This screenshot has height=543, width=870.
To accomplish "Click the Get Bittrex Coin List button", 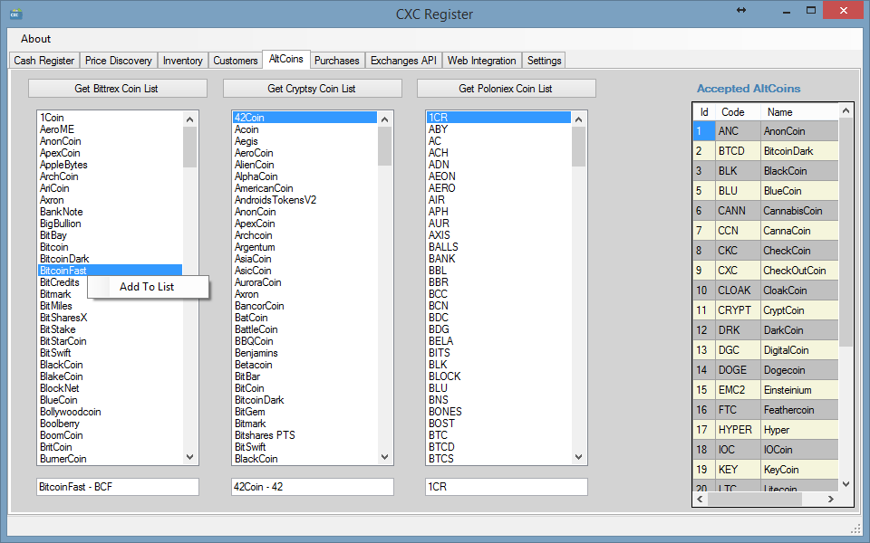I will point(117,89).
